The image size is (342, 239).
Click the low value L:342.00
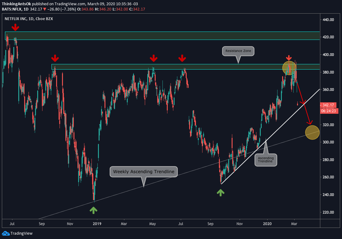(x=120, y=9)
